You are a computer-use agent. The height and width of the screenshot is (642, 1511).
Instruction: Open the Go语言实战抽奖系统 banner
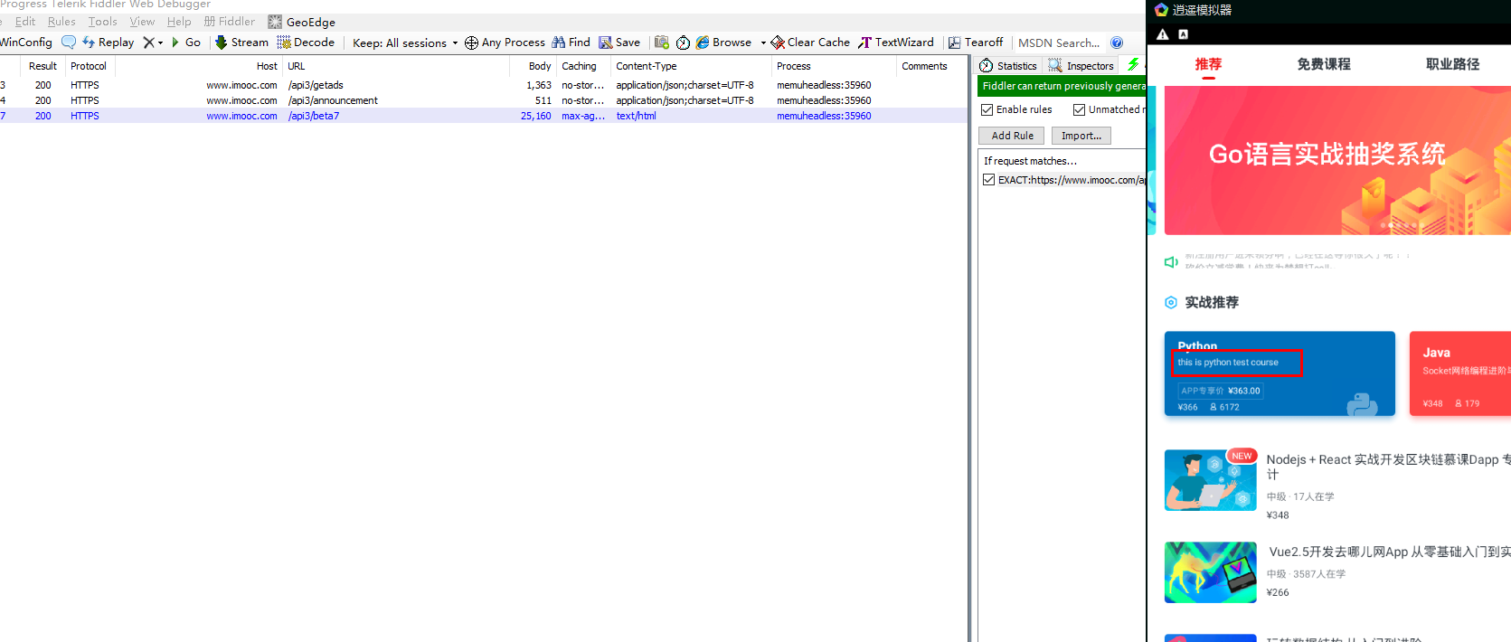1337,160
